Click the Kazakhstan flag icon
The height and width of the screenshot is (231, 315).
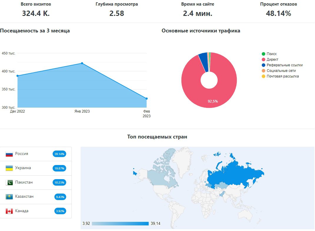(x=9, y=197)
